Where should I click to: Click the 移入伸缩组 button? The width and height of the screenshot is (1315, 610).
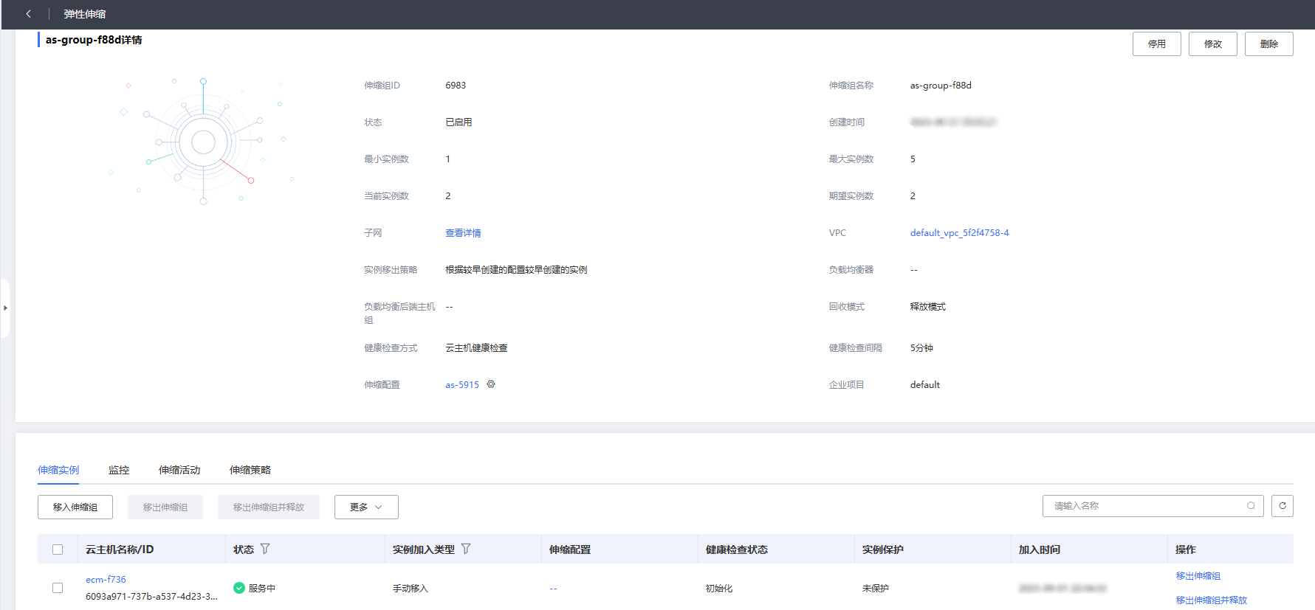(75, 507)
